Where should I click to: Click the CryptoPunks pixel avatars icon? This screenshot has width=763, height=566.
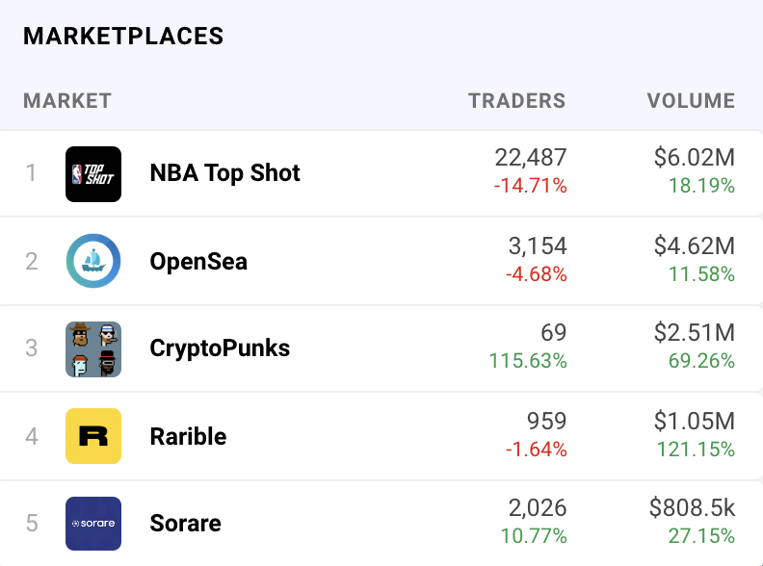[93, 348]
